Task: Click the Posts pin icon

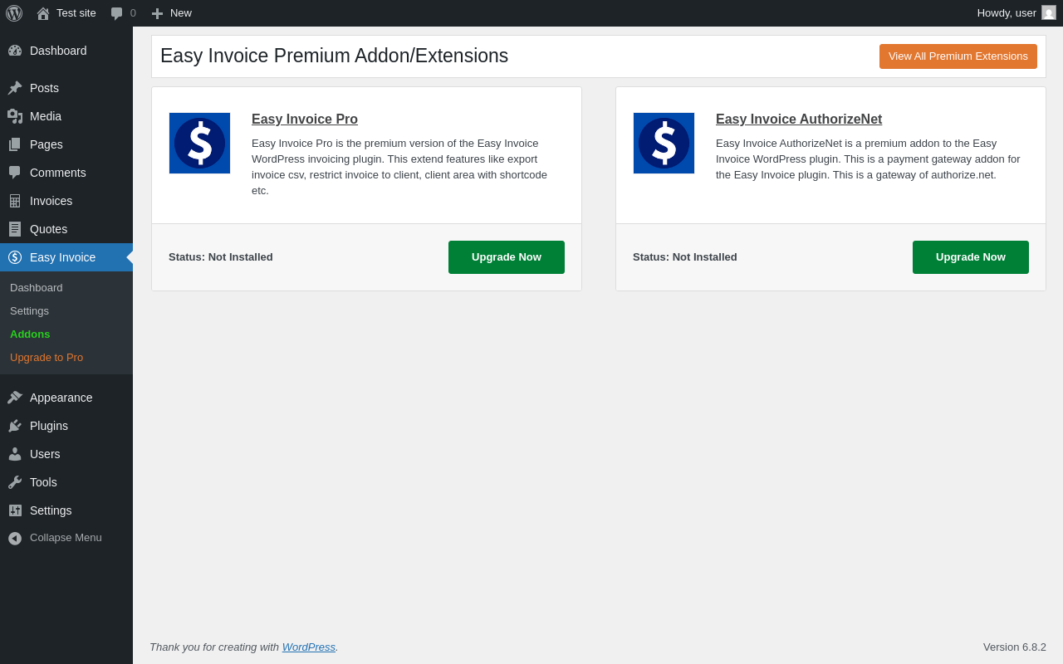Action: tap(15, 88)
